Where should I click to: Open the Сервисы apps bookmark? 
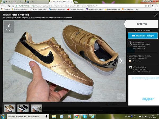coord(6,9)
